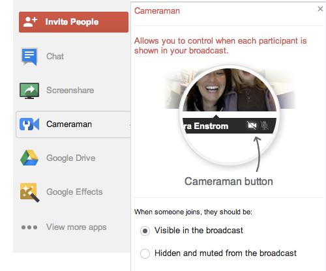Select Visible in the broadcast radio button

[145, 231]
